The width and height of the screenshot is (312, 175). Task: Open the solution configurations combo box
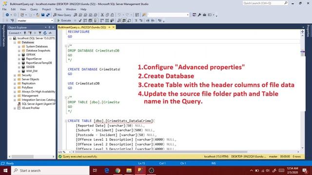[x=168, y=15]
